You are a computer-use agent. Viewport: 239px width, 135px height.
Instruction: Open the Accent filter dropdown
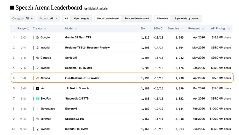(48, 19)
